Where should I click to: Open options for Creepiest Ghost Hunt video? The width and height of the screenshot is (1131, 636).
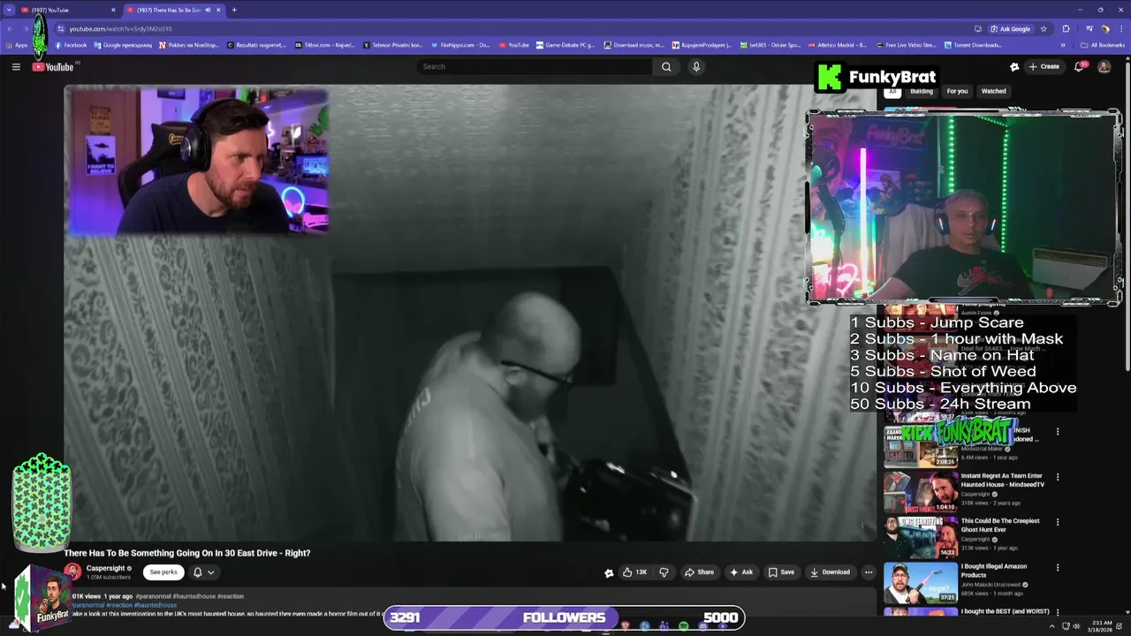click(x=1058, y=522)
